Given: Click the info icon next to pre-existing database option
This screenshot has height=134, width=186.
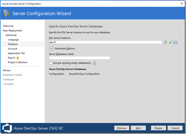Looking at the screenshot, I should pyautogui.click(x=95, y=63).
